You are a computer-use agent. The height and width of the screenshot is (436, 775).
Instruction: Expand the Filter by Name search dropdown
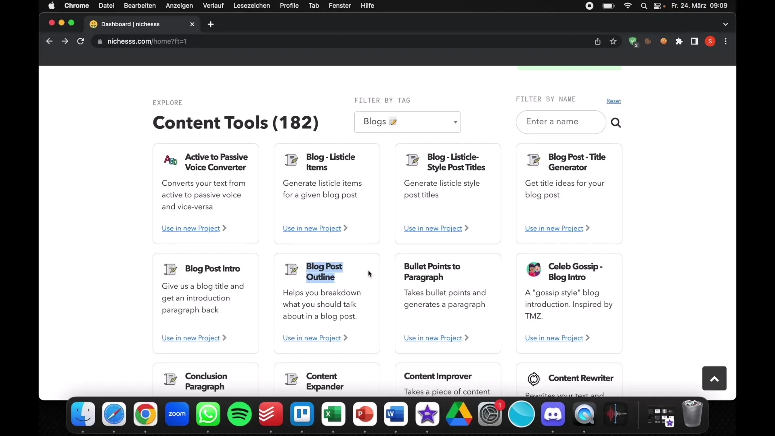(561, 122)
